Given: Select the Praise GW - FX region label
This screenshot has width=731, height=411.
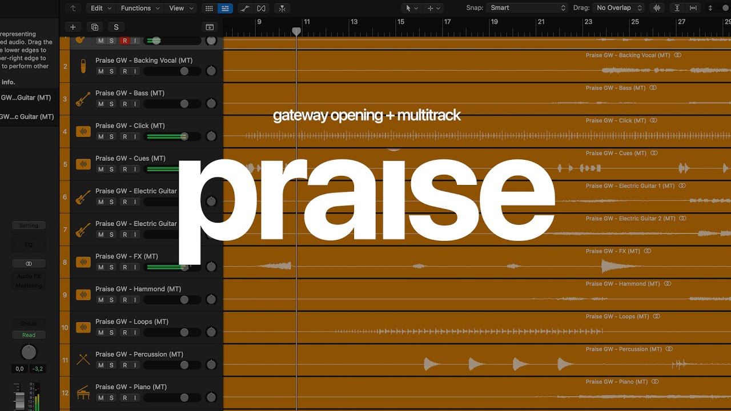Looking at the screenshot, I should pyautogui.click(x=613, y=251).
